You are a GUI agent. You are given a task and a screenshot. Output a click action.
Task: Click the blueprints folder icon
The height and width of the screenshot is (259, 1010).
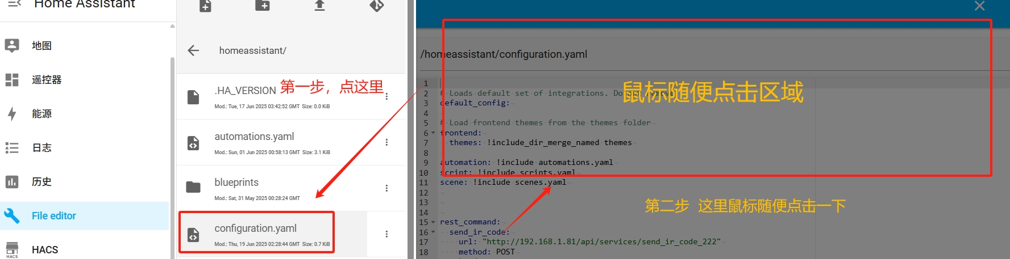click(x=193, y=187)
